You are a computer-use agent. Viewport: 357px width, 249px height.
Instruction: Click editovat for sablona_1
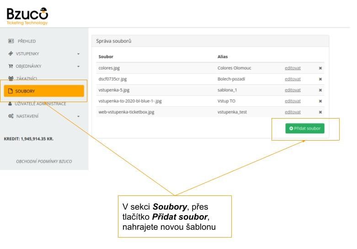(293, 90)
